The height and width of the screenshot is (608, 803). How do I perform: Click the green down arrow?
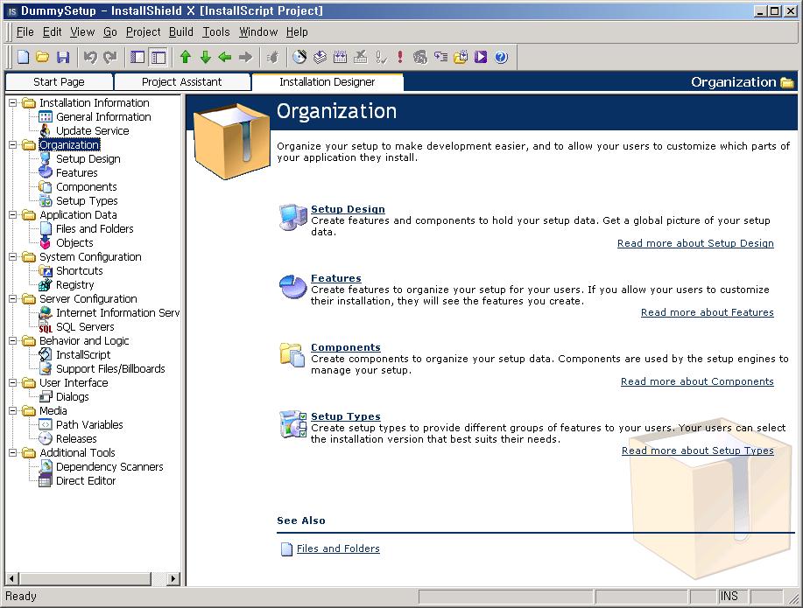click(206, 57)
